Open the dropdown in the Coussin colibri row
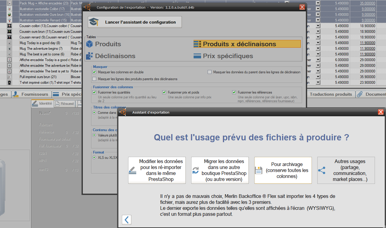This screenshot has width=386, height=228. [318, 26]
